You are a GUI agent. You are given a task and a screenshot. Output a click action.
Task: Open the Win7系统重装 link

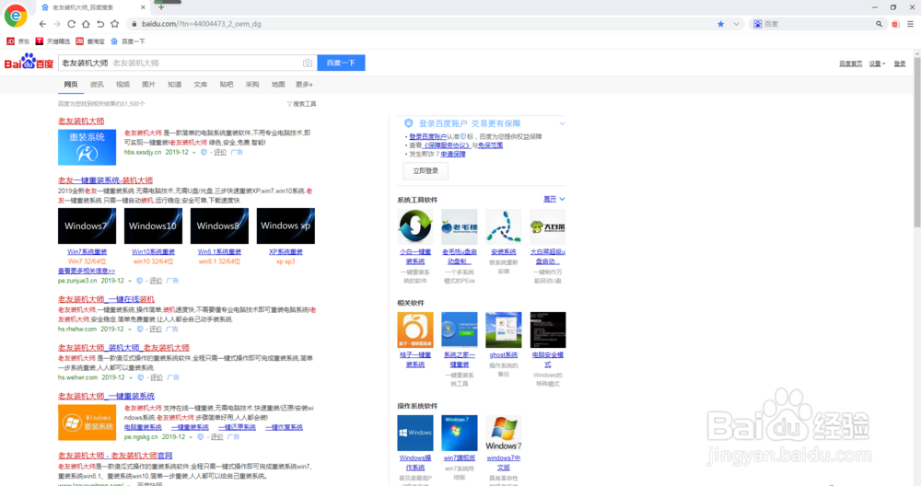(x=87, y=252)
